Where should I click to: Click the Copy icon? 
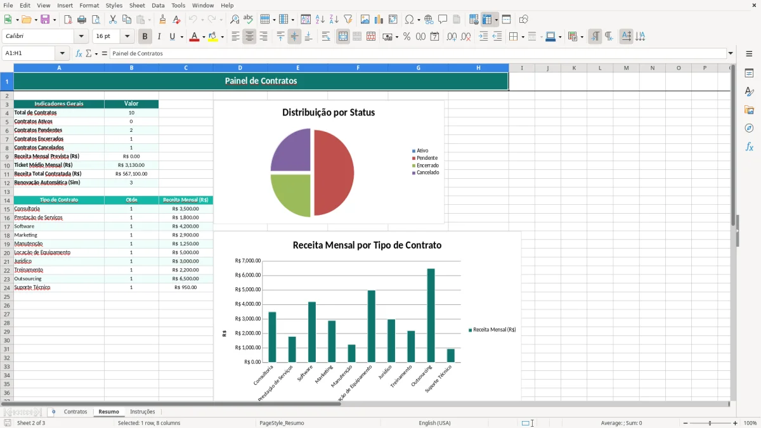click(x=127, y=20)
